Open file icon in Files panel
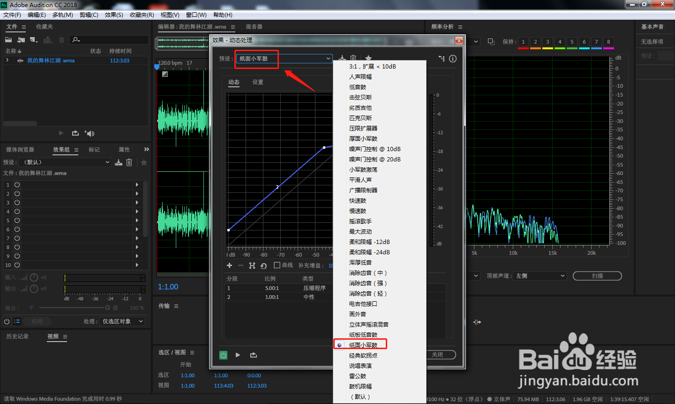Screen dimensions: 675x404 click(8, 40)
